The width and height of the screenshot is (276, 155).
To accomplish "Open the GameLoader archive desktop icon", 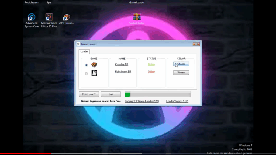I will [x=137, y=17].
